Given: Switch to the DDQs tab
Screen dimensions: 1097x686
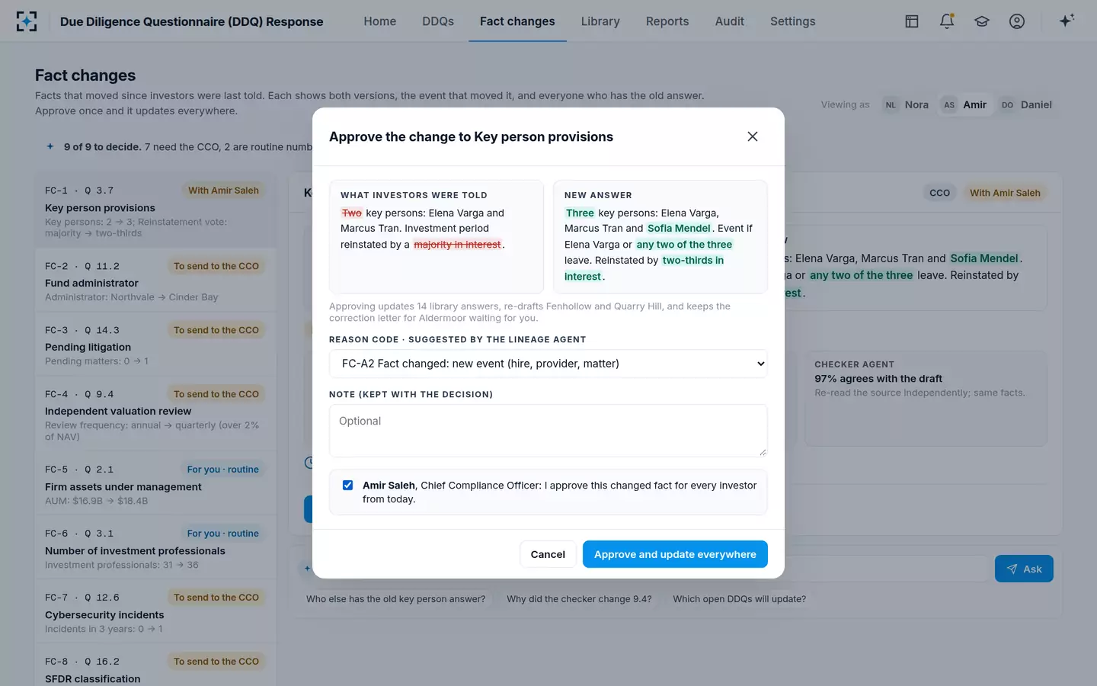Looking at the screenshot, I should tap(438, 21).
